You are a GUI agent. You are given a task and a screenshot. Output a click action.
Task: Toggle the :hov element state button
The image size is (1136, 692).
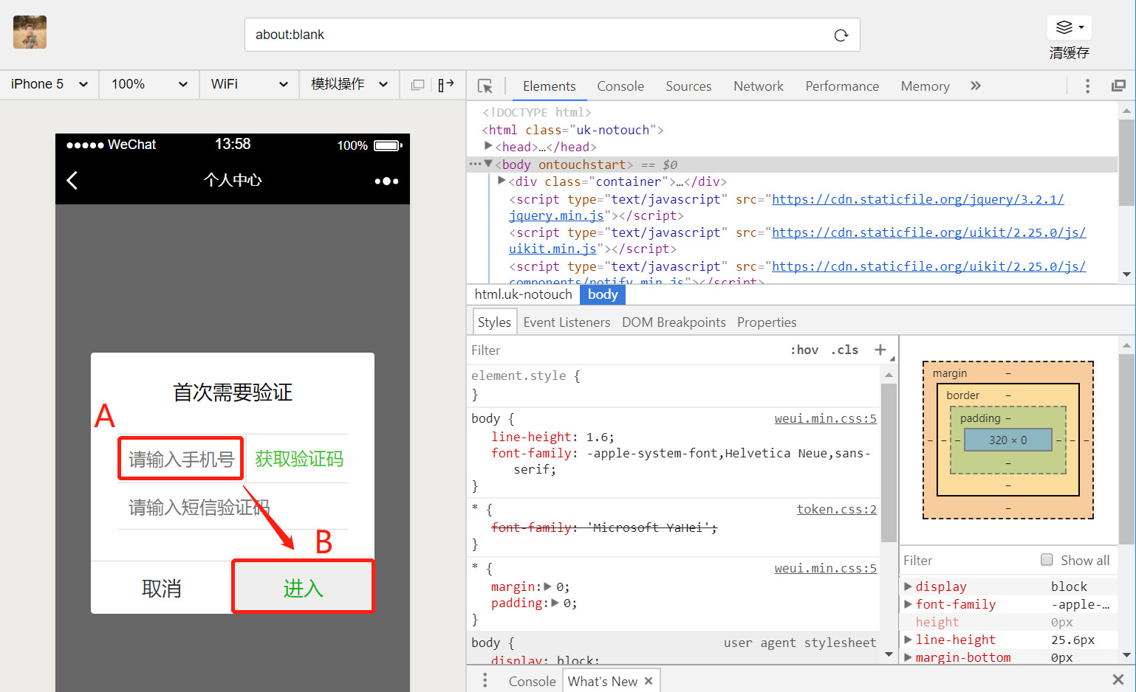(x=804, y=350)
